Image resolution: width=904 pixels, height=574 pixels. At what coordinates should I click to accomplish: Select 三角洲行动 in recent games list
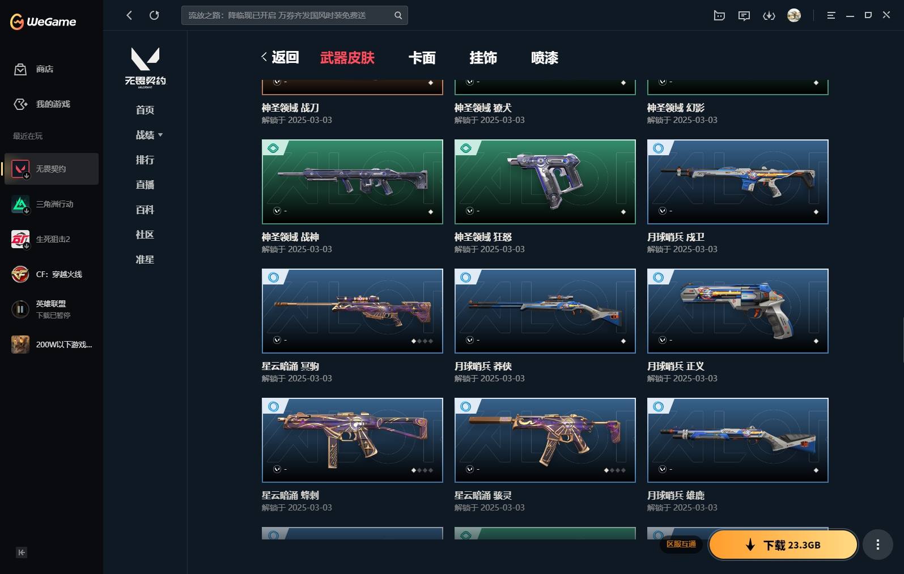(52, 204)
